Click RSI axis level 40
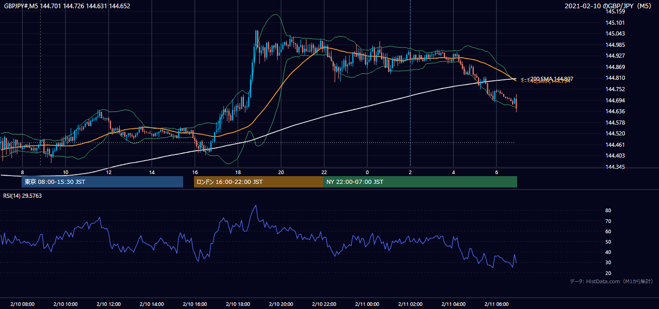659x309 pixels. tap(608, 252)
